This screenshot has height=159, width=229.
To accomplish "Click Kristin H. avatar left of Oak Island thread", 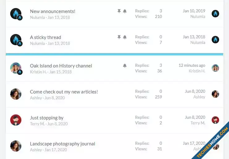I will point(16,68).
